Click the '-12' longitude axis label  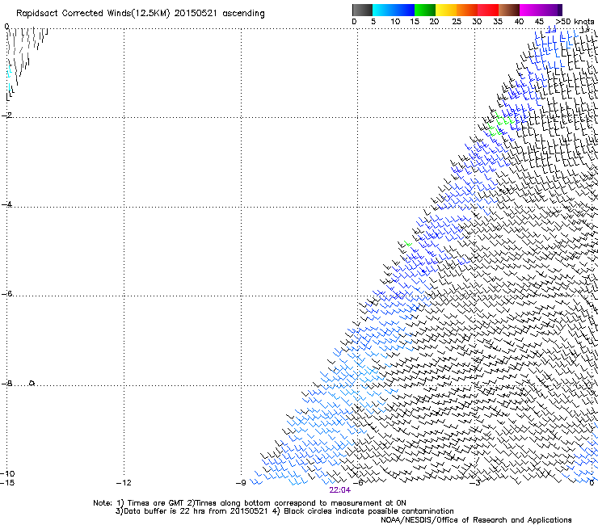[x=124, y=483]
